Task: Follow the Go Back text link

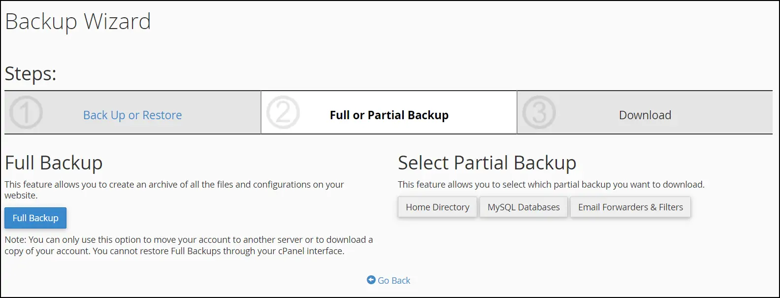Action: pos(394,280)
